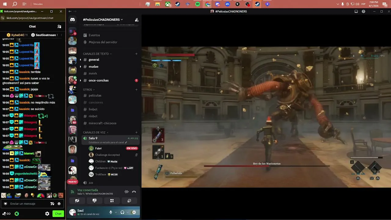
Task: Open the emoji picker in Kick chat
Action: point(59,204)
